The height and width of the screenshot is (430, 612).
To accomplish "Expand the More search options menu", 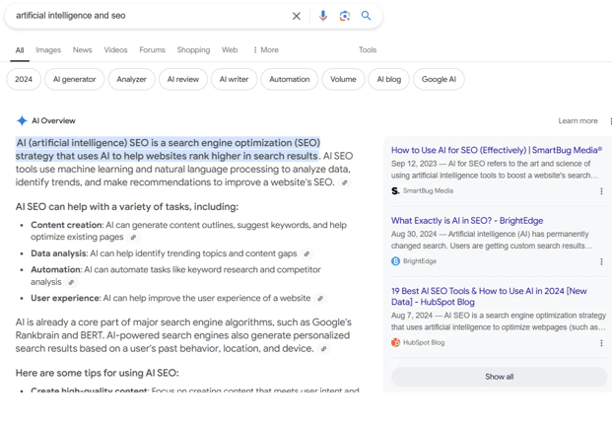I will pyautogui.click(x=266, y=50).
